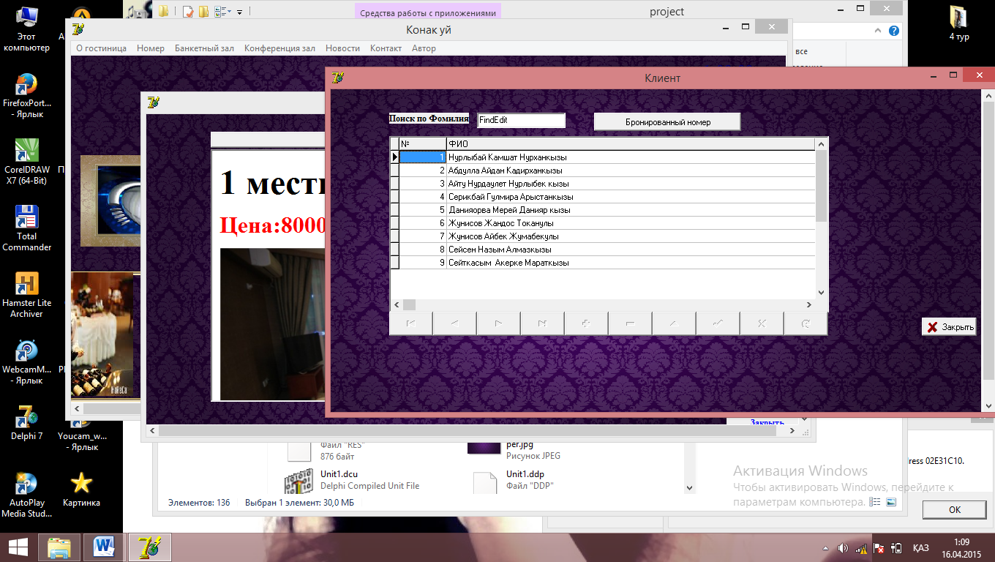Open the Автор menu
The width and height of the screenshot is (995, 562).
tap(424, 48)
